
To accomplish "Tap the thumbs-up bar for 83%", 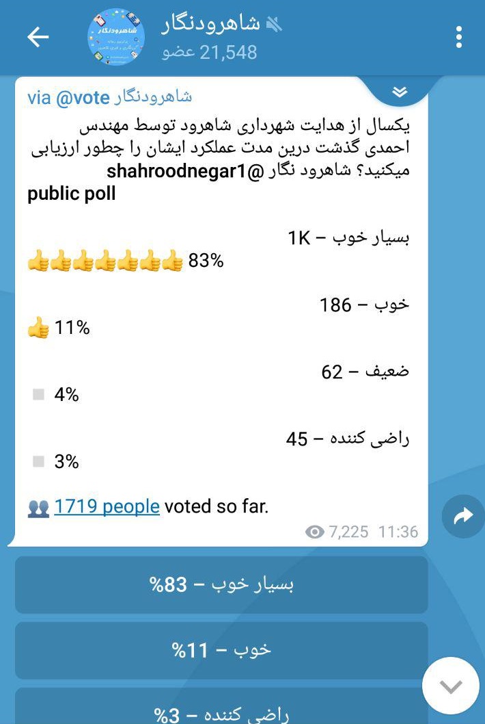I will click(x=105, y=261).
